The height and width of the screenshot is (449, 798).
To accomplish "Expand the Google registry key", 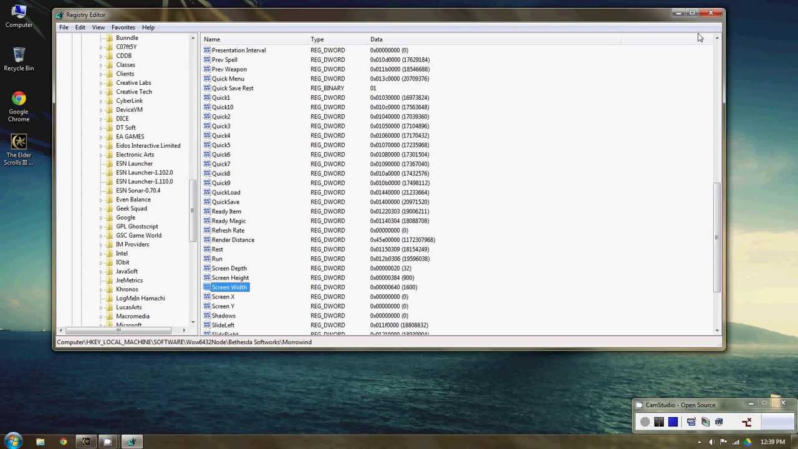I will [x=101, y=218].
